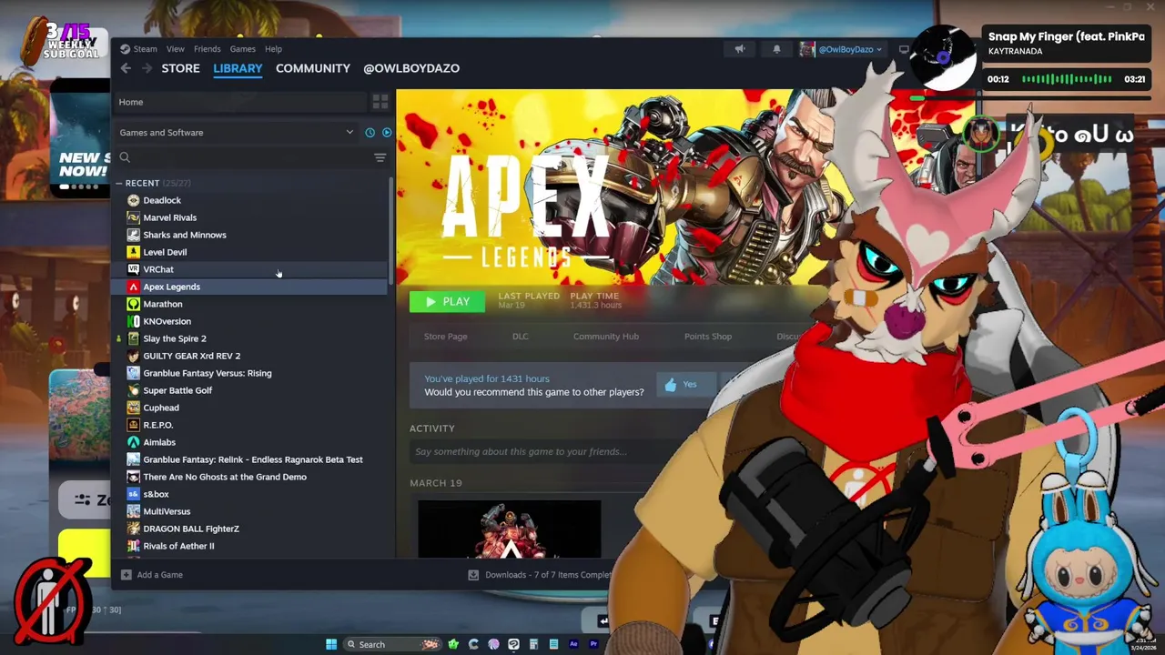Open the library Home button
This screenshot has width=1165, height=655.
point(240,102)
